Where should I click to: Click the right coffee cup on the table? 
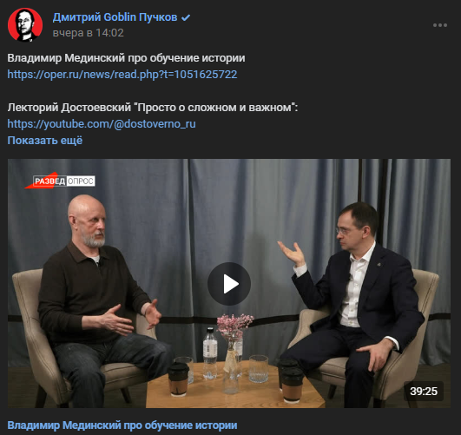292,386
